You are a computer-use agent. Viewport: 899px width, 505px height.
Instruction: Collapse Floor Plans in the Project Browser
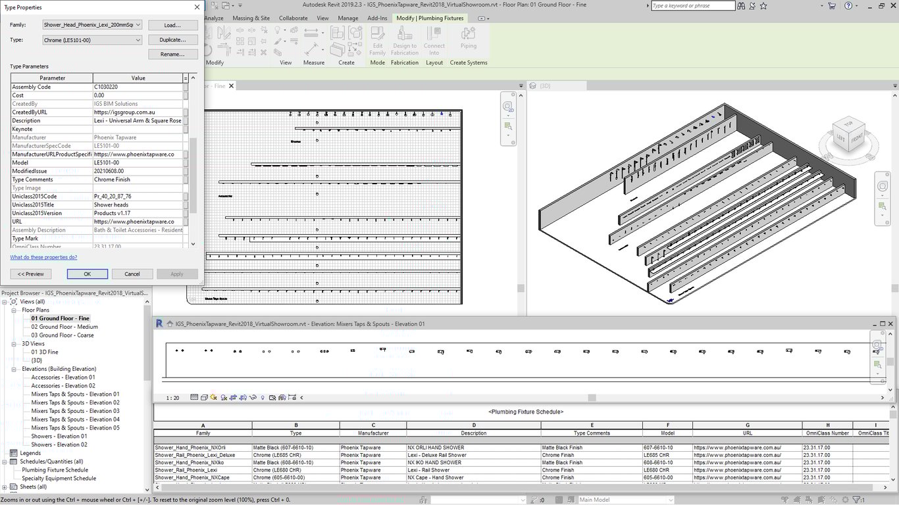pos(14,310)
